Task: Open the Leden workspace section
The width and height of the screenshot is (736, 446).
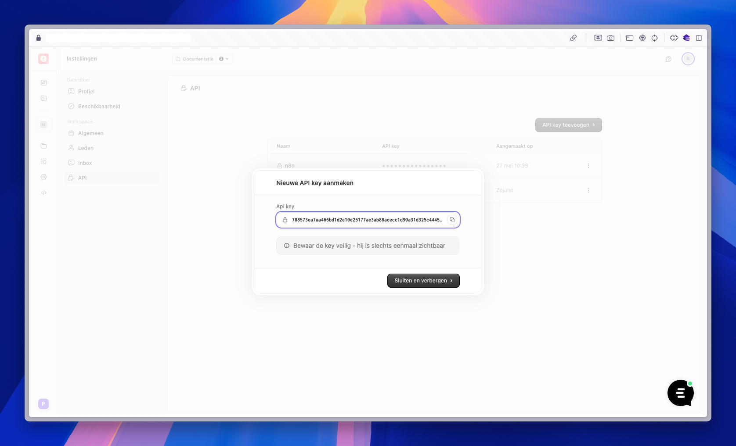Action: point(85,148)
